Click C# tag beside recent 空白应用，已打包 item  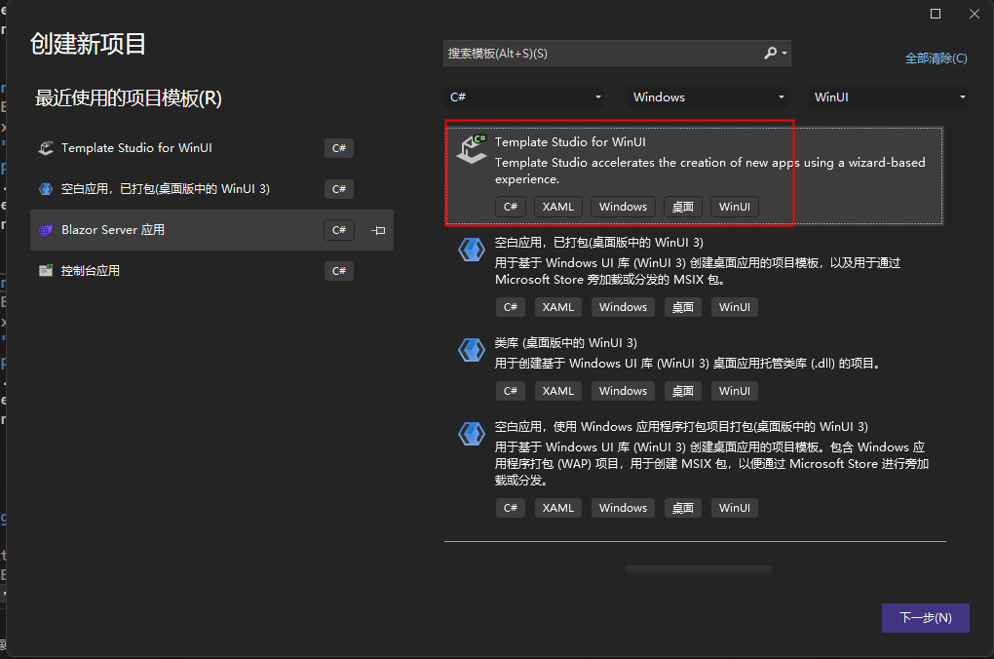(339, 189)
